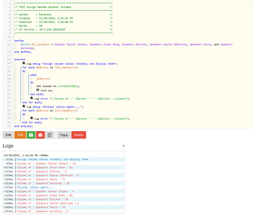Click 'Speakers Master Bathroom' in define line
Image resolution: width=257 pixels, height=216 pixels.
[x=168, y=45]
